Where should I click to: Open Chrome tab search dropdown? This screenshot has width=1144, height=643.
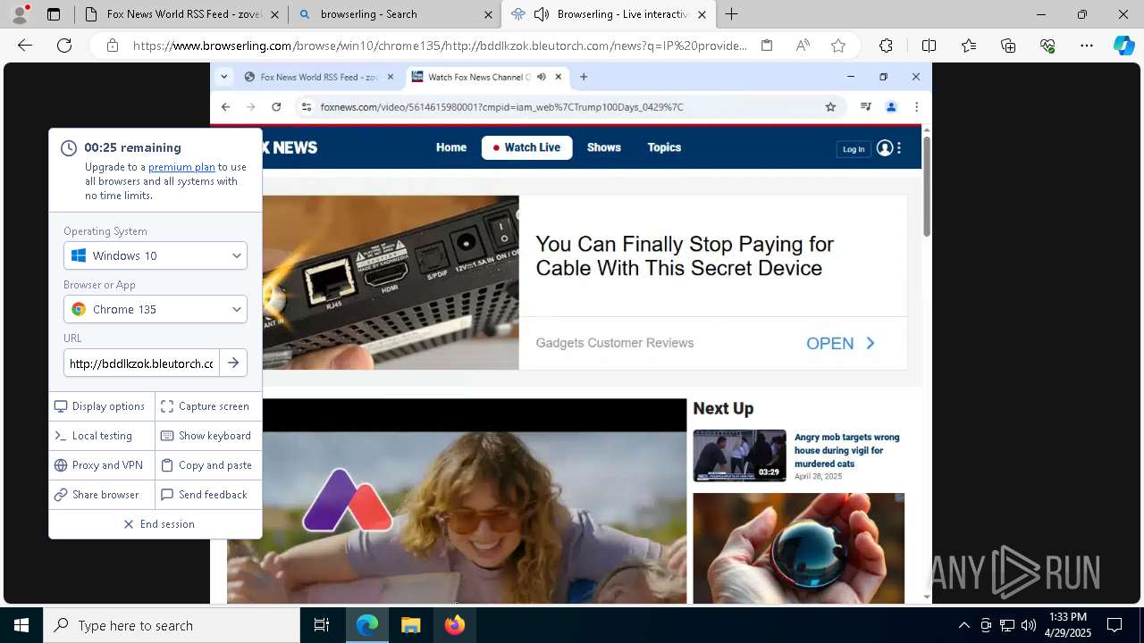point(224,77)
